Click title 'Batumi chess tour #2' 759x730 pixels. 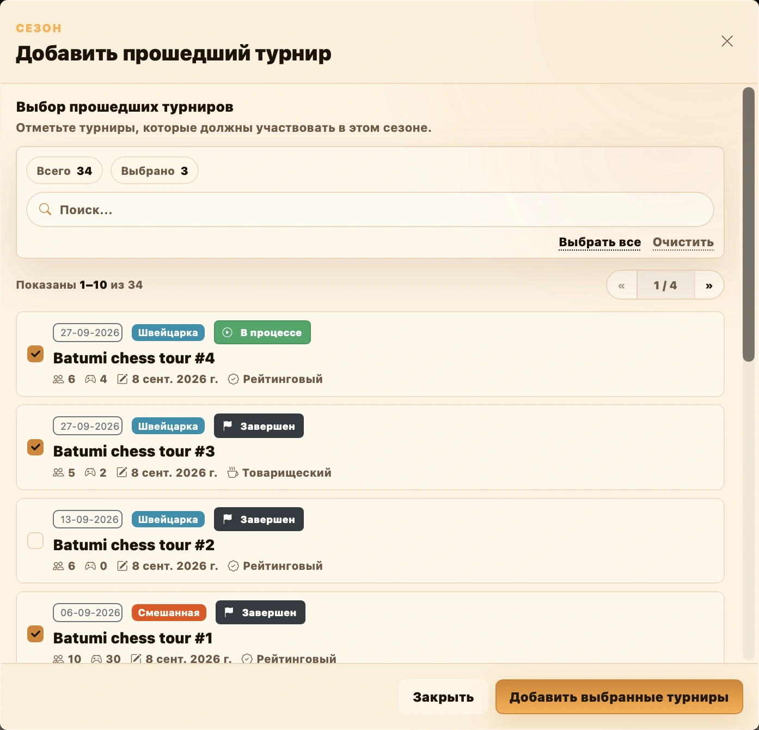point(134,545)
